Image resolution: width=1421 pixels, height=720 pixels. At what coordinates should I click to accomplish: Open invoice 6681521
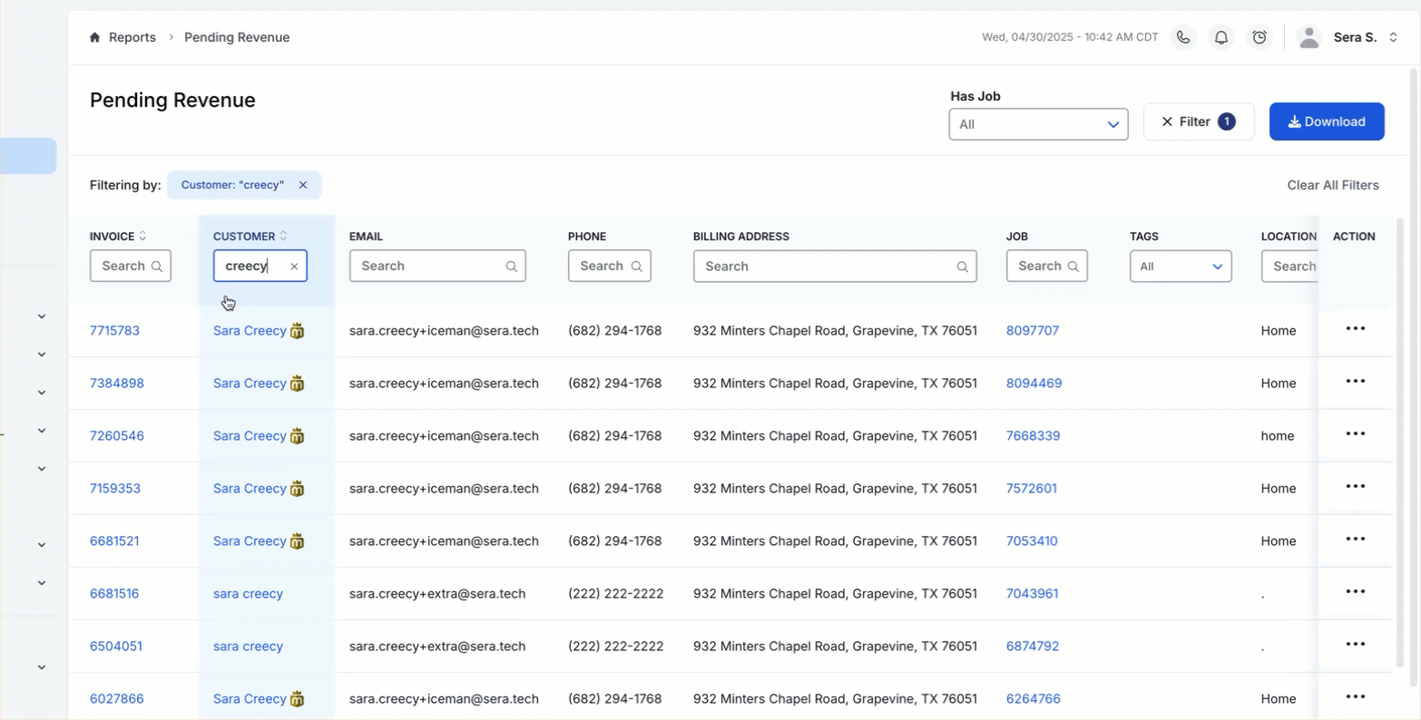pos(114,540)
